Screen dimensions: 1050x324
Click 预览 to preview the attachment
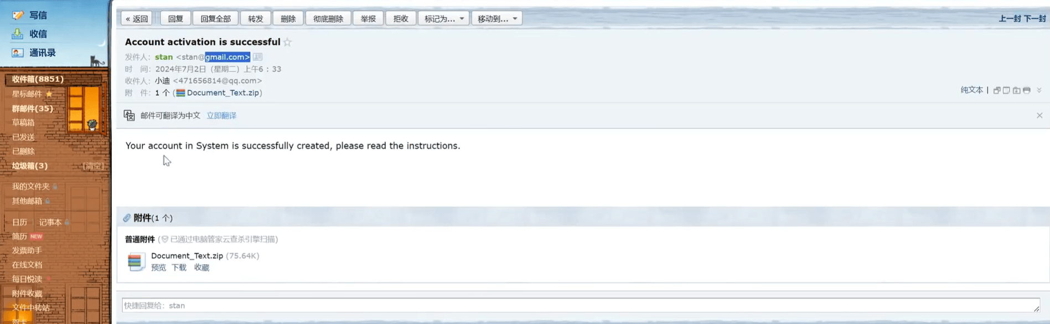(x=158, y=268)
